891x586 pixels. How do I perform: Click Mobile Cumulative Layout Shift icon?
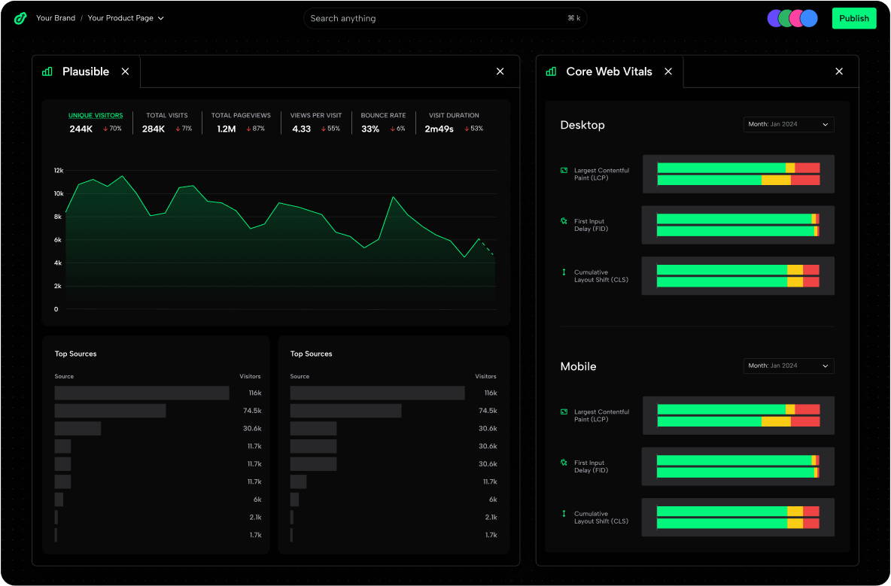pyautogui.click(x=564, y=513)
